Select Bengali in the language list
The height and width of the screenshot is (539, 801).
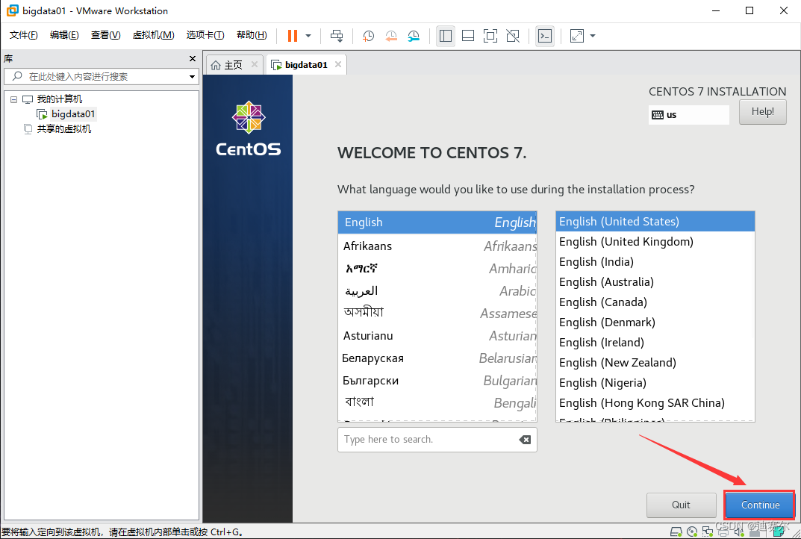[x=437, y=403]
